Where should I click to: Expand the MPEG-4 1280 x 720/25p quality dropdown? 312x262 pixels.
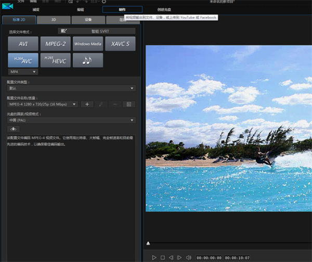point(43,104)
